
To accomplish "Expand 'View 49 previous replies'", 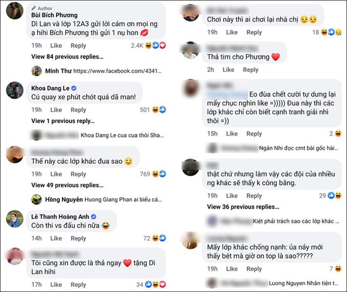I will (67, 185).
